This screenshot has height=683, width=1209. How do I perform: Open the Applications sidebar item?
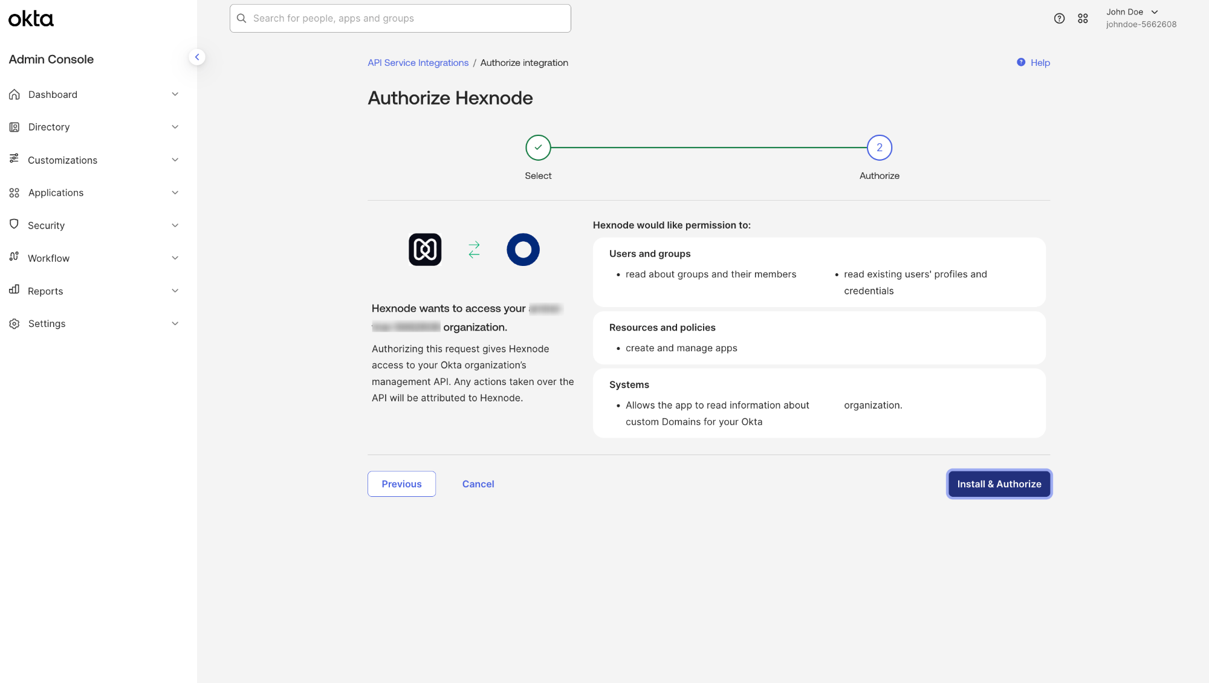coord(95,193)
